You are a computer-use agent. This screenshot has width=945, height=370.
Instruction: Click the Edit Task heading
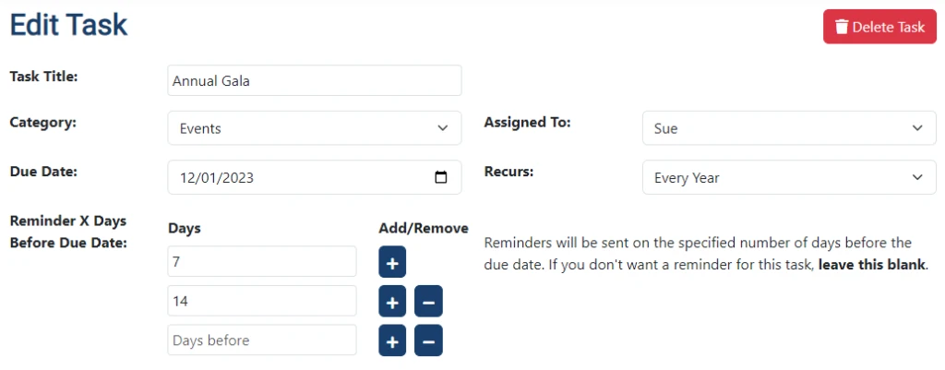click(x=69, y=25)
